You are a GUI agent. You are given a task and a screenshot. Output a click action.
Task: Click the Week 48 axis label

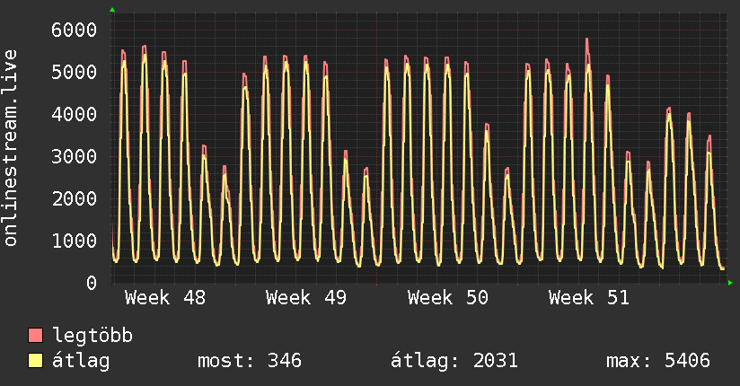click(x=165, y=298)
